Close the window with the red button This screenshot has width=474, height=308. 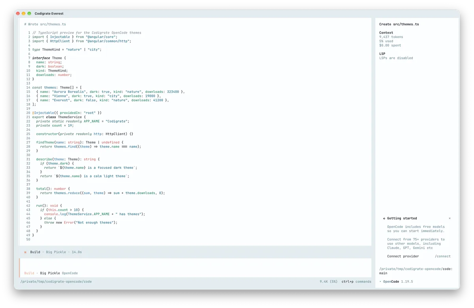click(x=18, y=13)
